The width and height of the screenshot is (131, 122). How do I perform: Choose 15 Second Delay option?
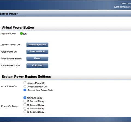(25, 101)
